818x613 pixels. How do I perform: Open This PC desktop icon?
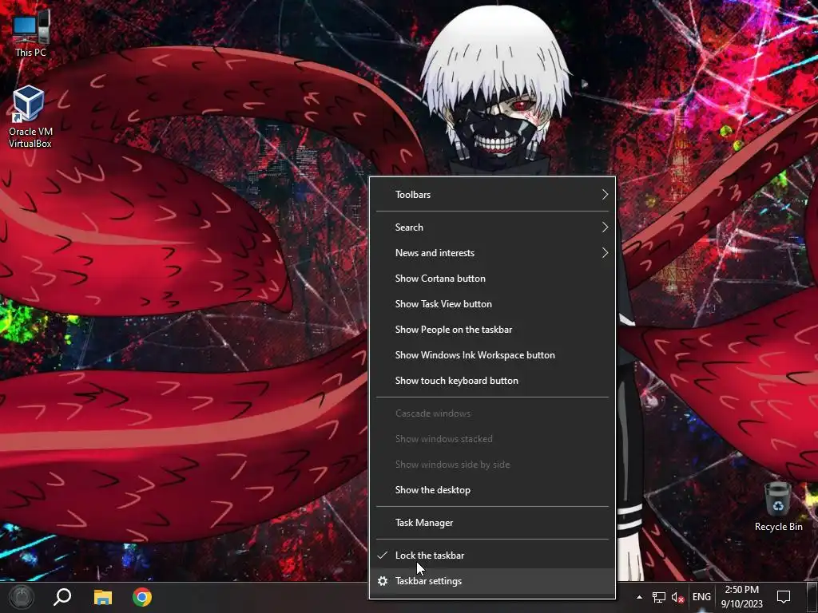click(x=30, y=34)
